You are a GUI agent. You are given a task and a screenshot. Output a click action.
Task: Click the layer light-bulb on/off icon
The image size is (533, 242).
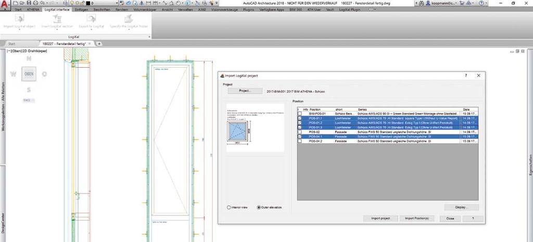pyautogui.click(x=72, y=3)
